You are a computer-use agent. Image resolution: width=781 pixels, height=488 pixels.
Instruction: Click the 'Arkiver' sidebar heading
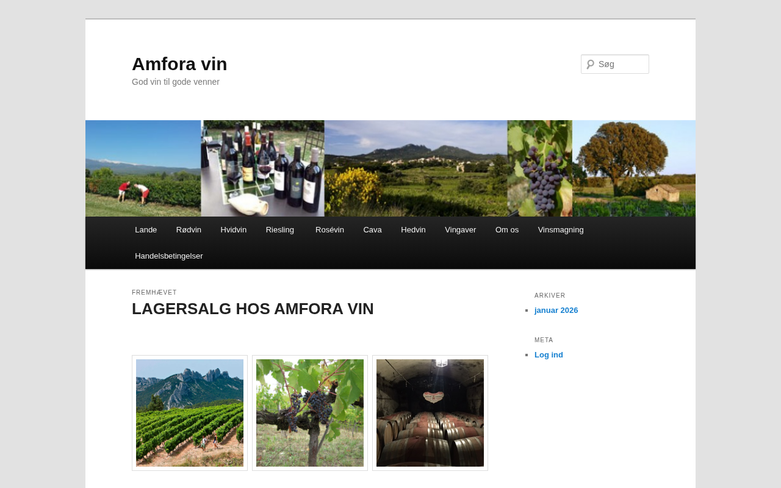(550, 296)
